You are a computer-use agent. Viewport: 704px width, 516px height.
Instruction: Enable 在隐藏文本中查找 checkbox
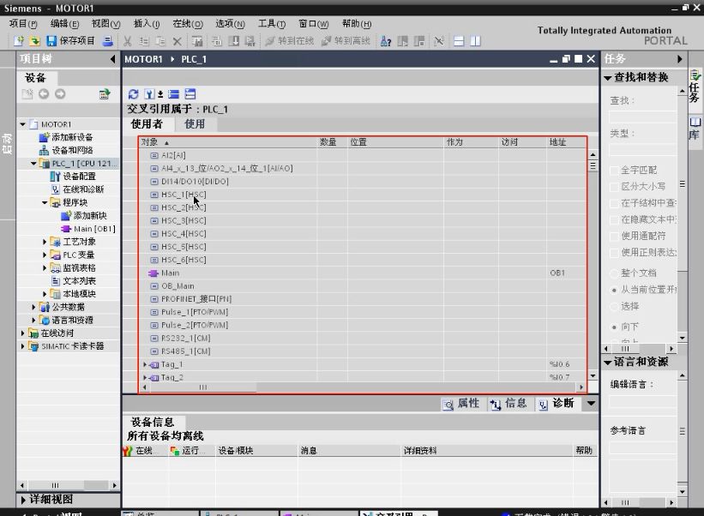tap(615, 219)
